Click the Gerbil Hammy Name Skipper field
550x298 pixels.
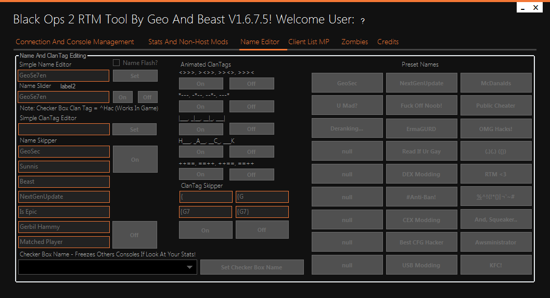(x=64, y=227)
